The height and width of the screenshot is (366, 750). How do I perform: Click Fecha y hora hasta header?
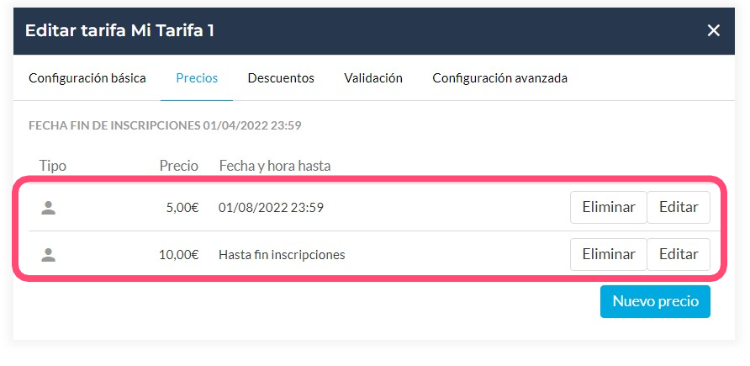[275, 166]
